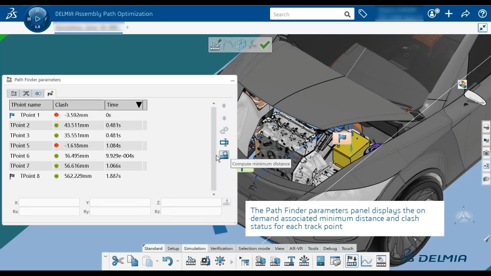Open the Paste options dropdown arrow
The image size is (491, 276).
157,261
